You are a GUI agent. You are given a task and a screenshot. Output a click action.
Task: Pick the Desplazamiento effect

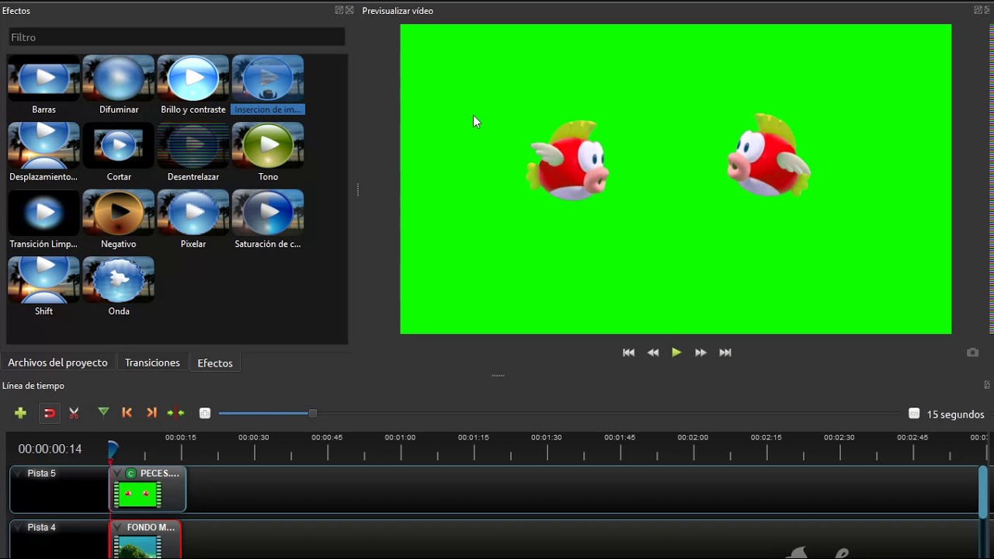click(x=44, y=153)
